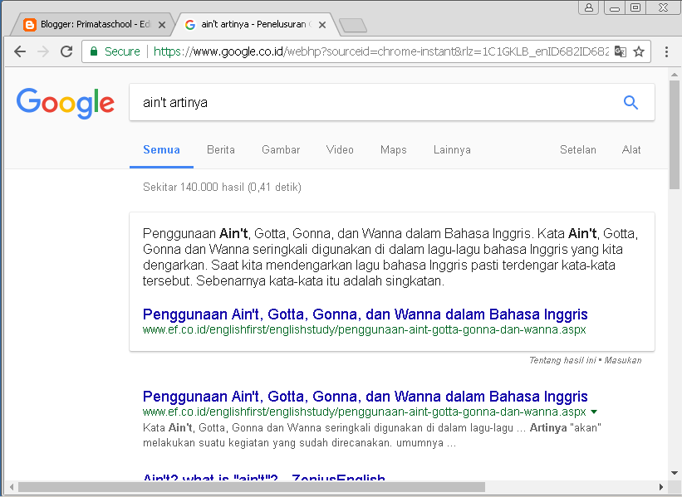Screen dimensions: 682x497
Task: Expand the Lainnya menu
Action: pyautogui.click(x=452, y=150)
